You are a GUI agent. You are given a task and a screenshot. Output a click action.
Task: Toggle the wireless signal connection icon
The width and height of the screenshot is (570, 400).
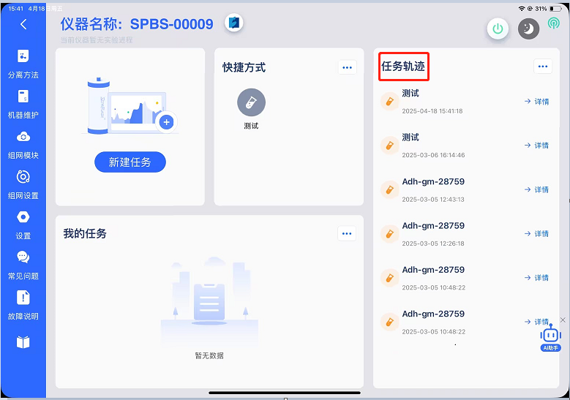click(554, 24)
